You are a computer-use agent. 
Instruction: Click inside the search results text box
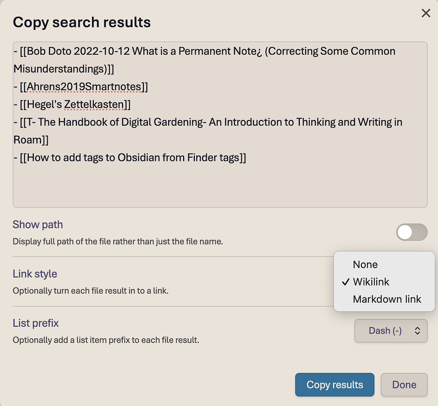coord(214,184)
